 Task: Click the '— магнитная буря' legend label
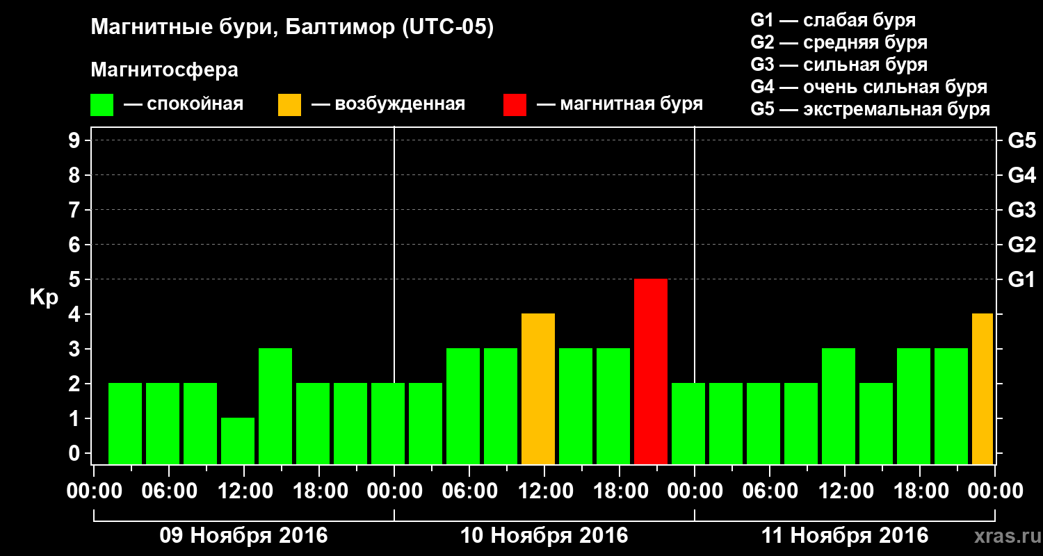point(620,105)
